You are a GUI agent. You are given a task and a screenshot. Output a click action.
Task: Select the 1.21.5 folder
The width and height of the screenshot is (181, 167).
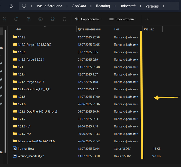[22, 97]
